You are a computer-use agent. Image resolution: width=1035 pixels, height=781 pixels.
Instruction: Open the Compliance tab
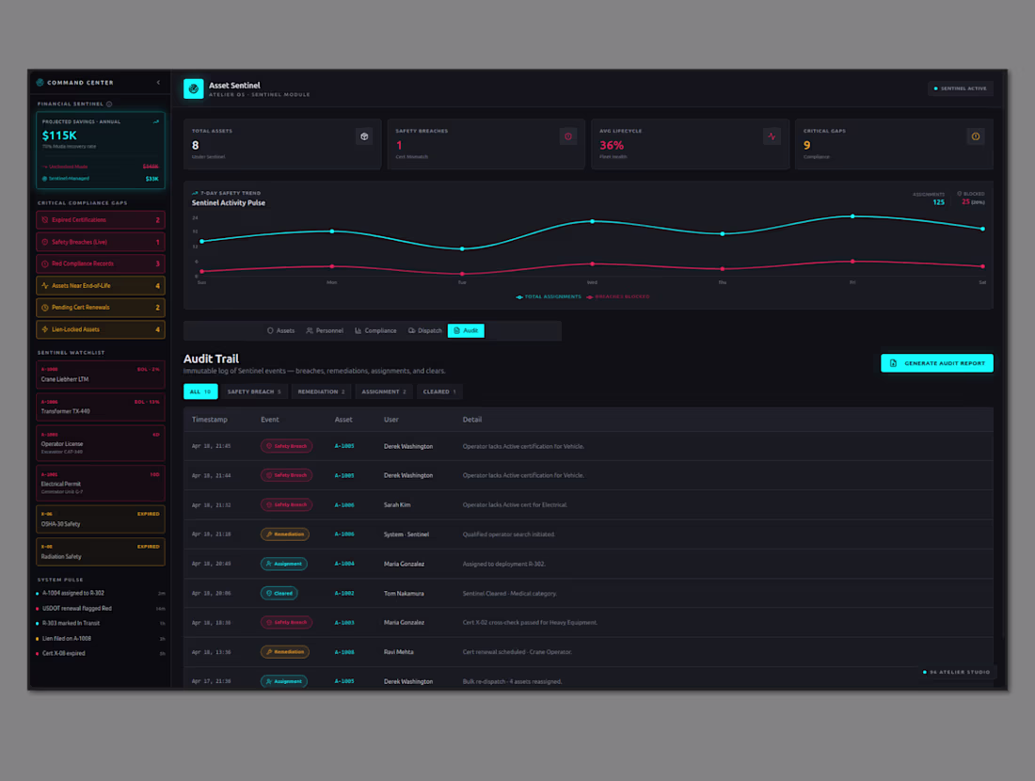pos(378,330)
